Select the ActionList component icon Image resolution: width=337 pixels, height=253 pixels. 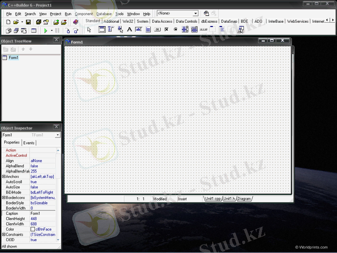coord(241,30)
